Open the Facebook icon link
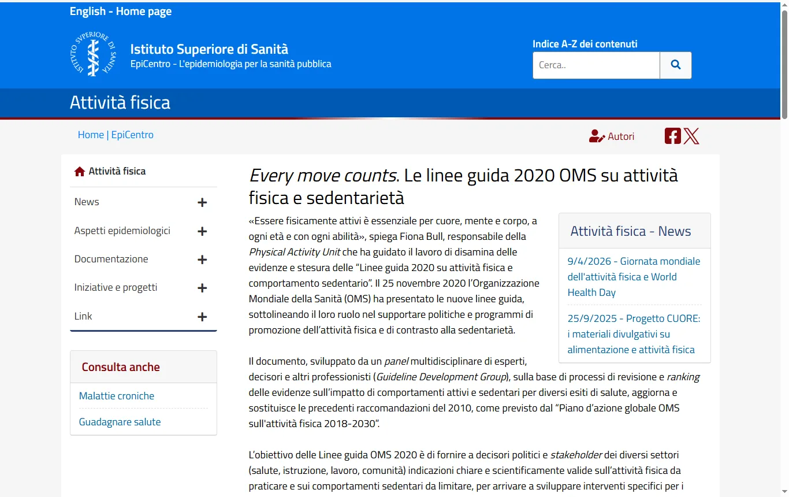This screenshot has height=497, width=789. pos(673,136)
